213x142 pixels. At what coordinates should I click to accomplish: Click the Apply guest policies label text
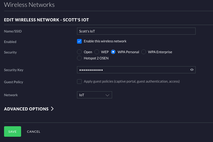(x=132, y=81)
